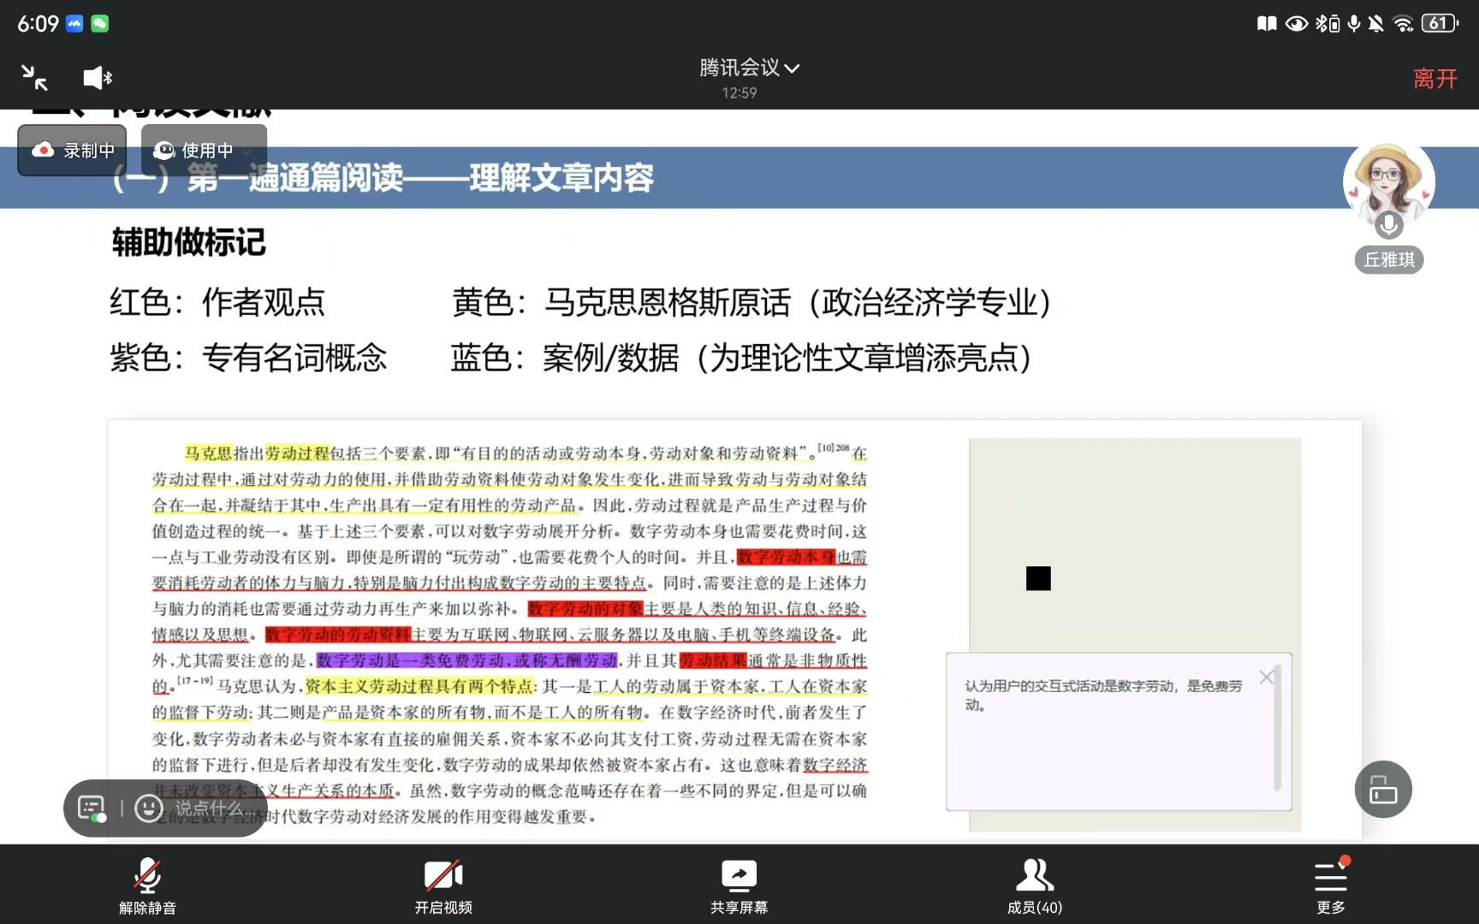Tap the 说点什么 chat input field
The image size is (1479, 924).
210,808
